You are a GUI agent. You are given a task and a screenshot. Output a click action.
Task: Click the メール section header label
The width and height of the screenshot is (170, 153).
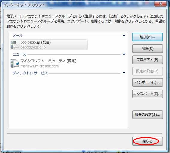coord(18,36)
